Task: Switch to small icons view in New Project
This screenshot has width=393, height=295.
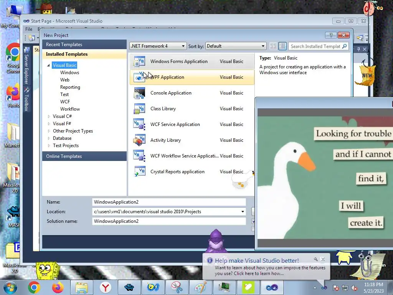Action: (x=273, y=46)
